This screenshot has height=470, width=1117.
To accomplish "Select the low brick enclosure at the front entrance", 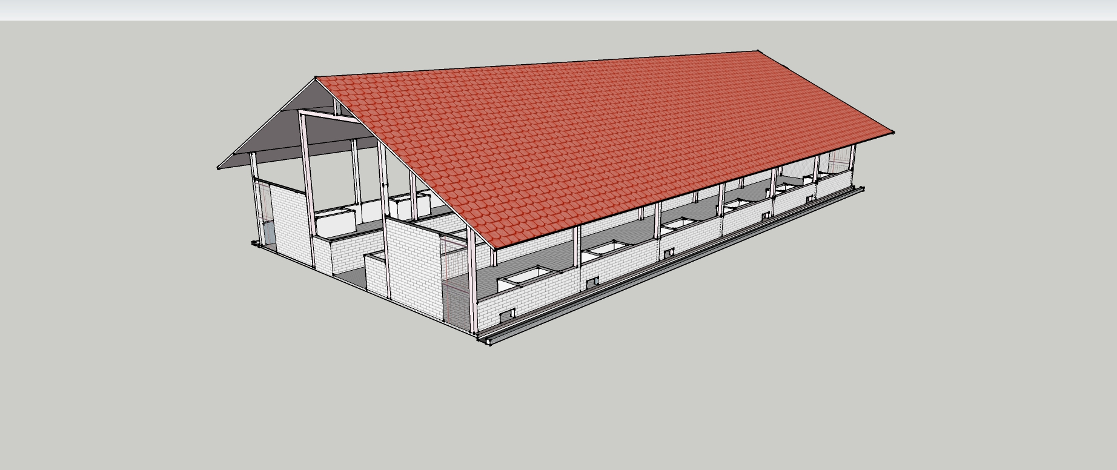I will [376, 273].
